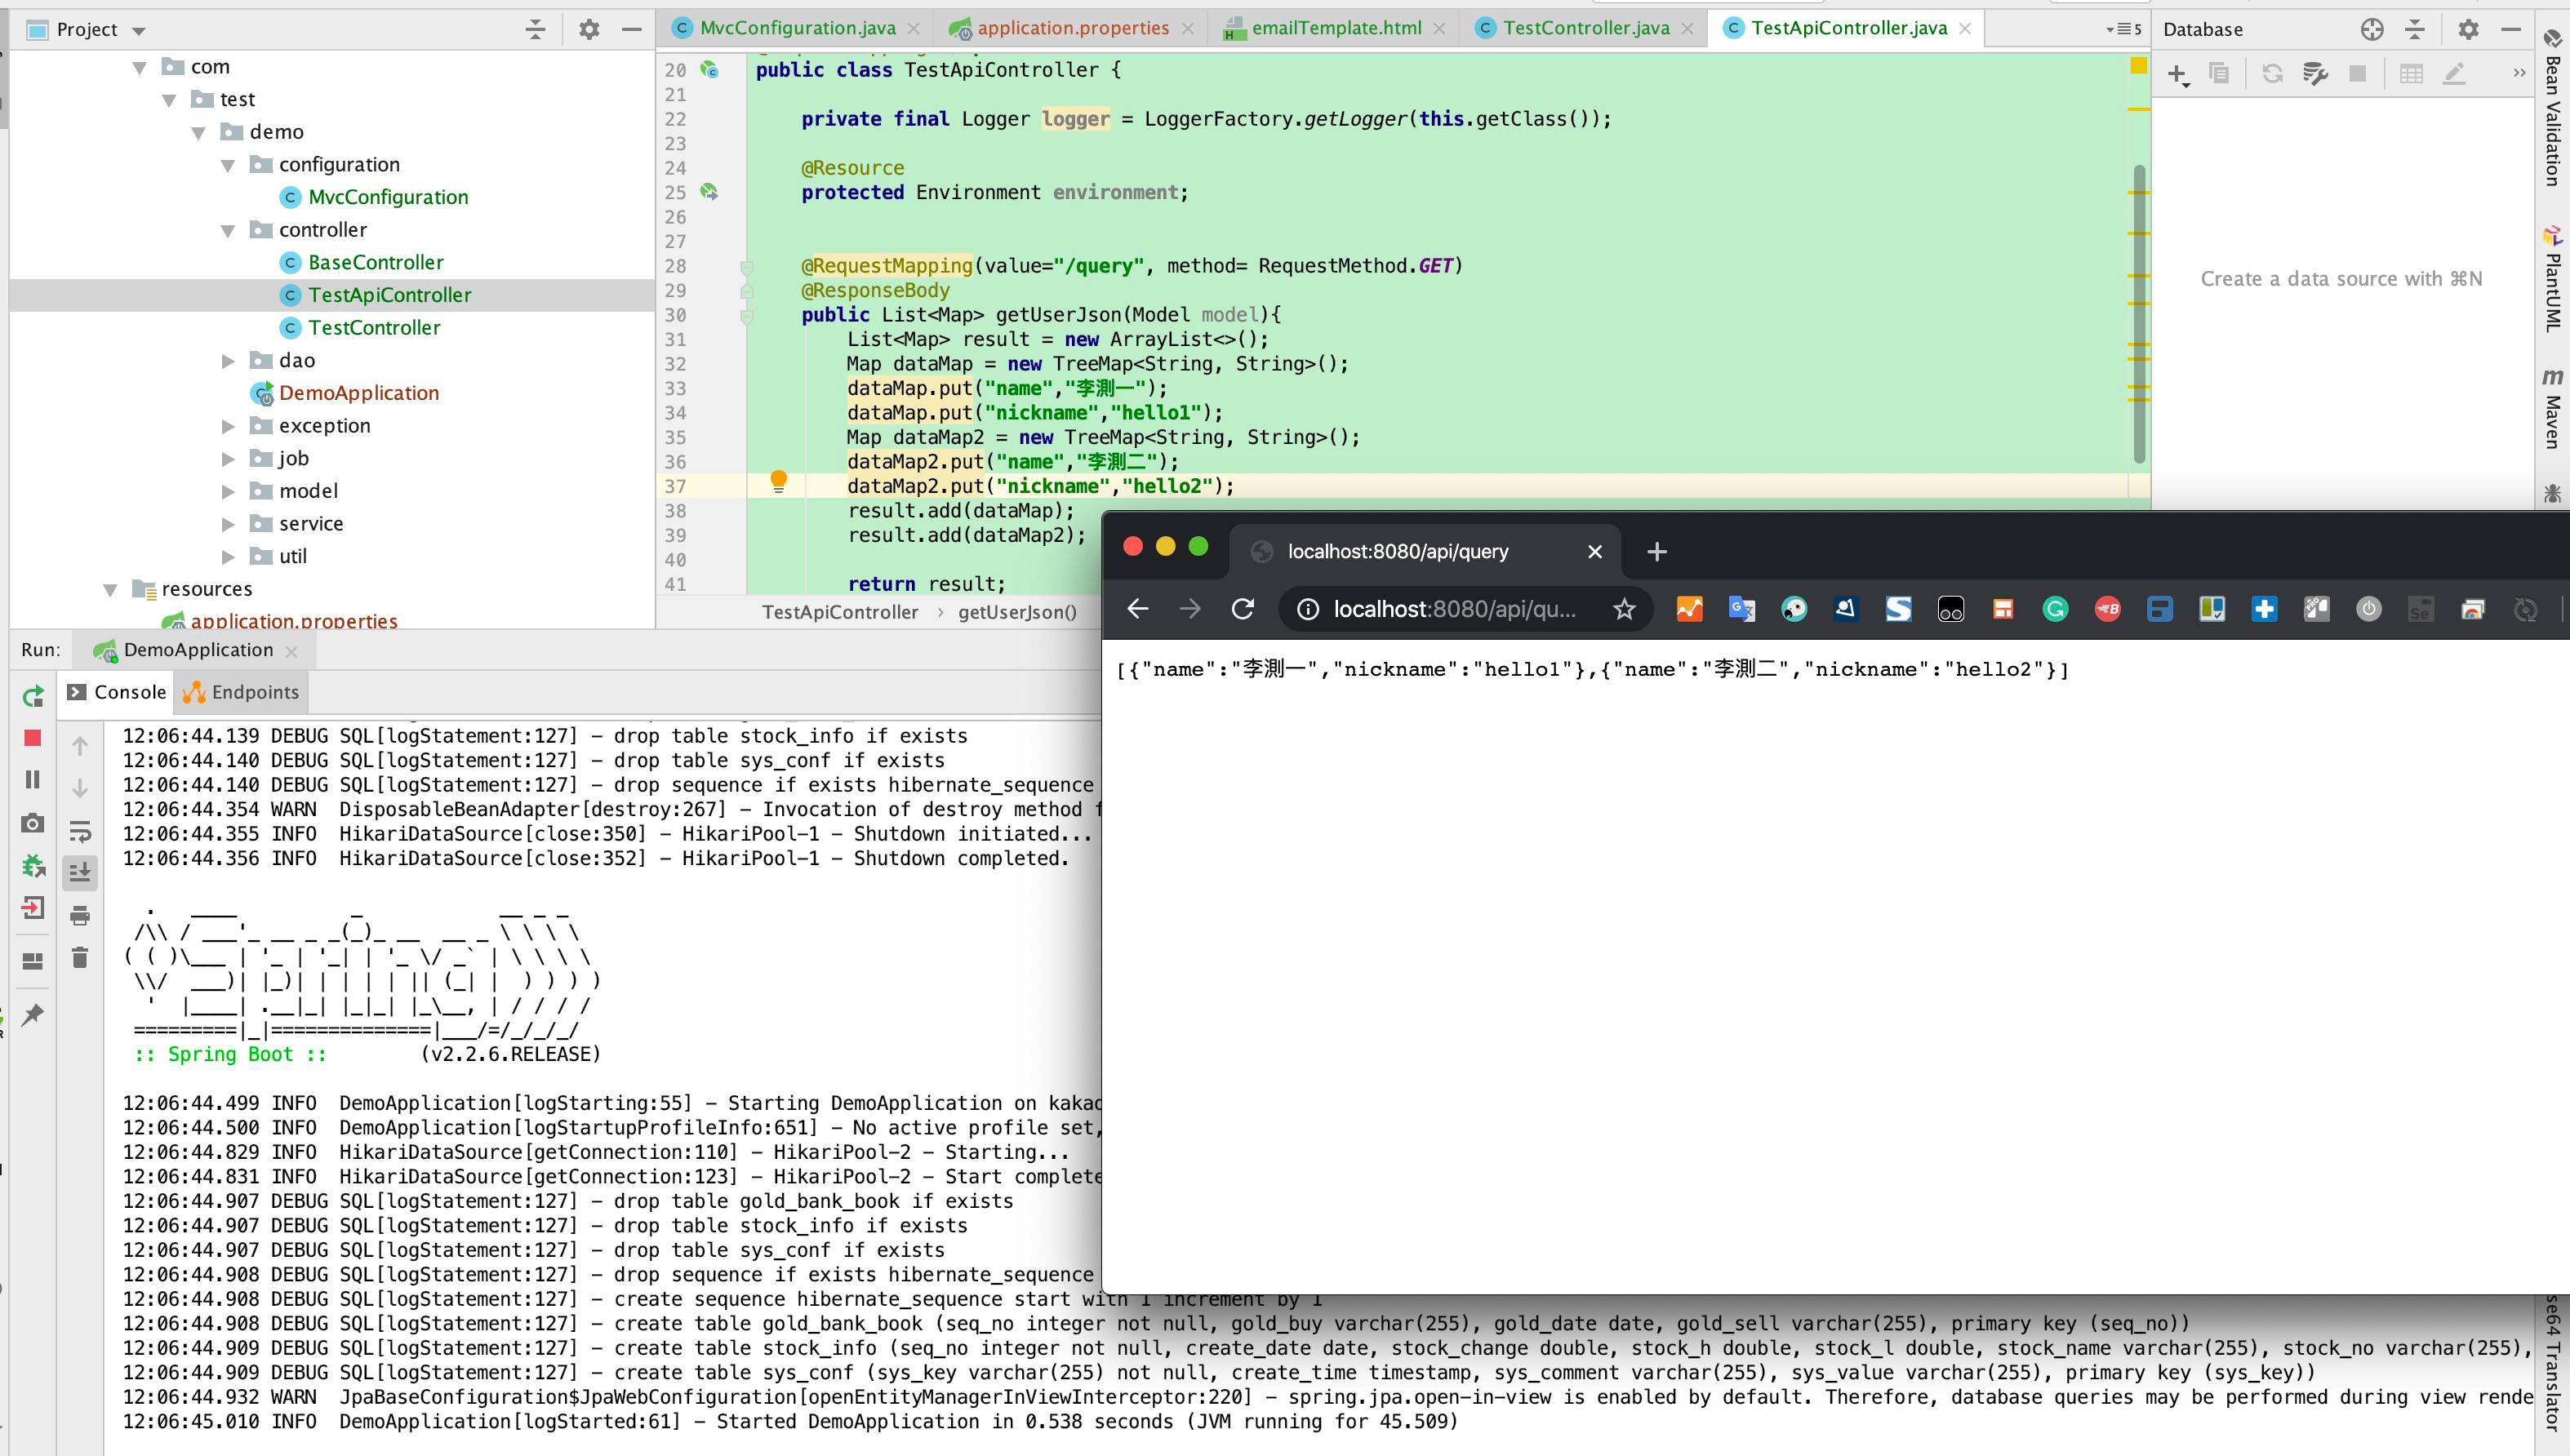Open the PlantUML tool window
Viewport: 2570px width, 1456px height.
(x=2553, y=280)
